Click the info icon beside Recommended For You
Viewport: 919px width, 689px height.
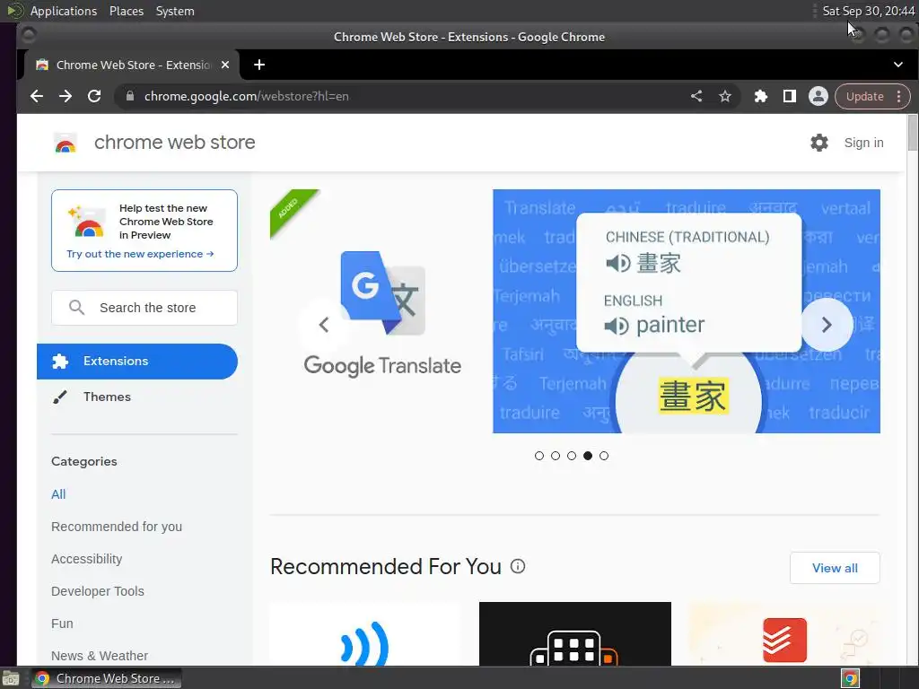518,566
